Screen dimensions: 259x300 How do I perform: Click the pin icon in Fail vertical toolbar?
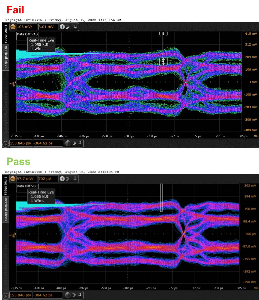pyautogui.click(x=75, y=26)
